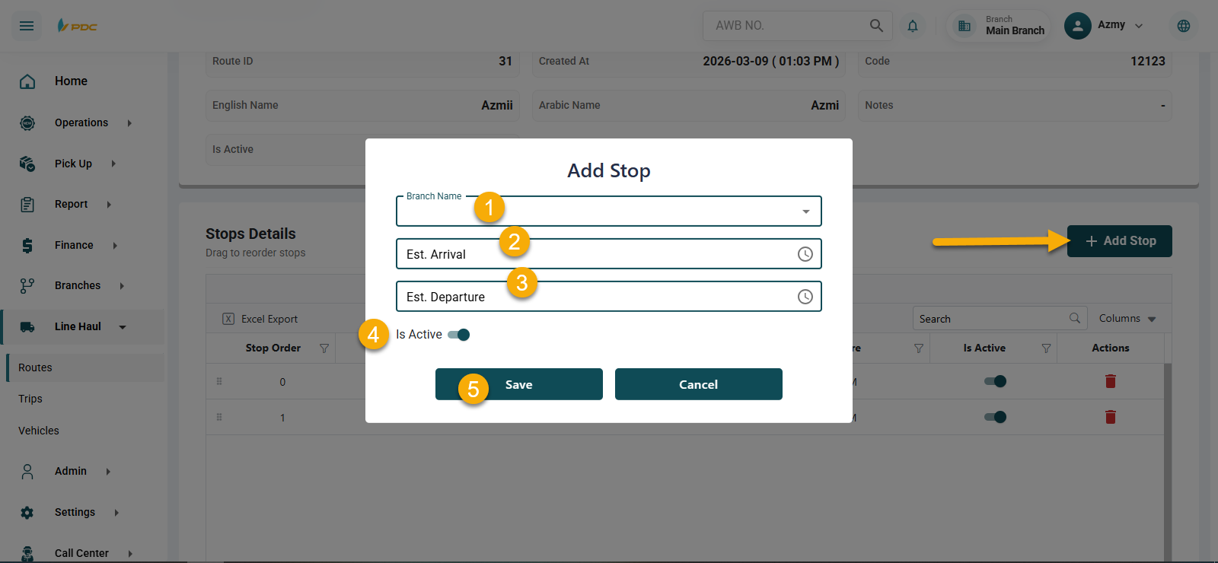1218x563 pixels.
Task: Click the PDC logo
Action: point(77,26)
